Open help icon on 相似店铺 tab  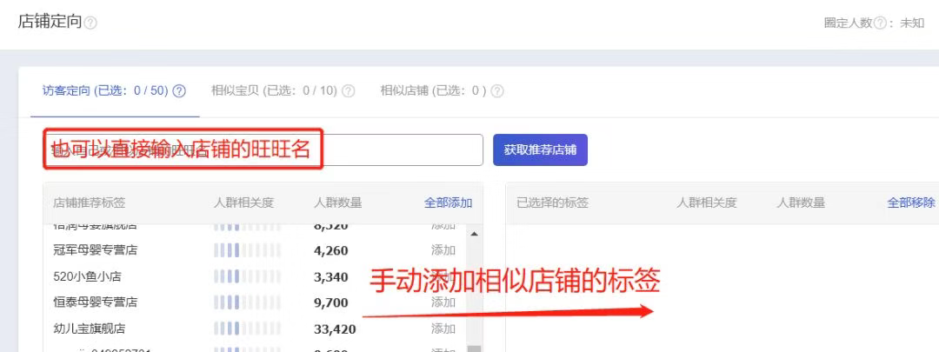(x=497, y=90)
